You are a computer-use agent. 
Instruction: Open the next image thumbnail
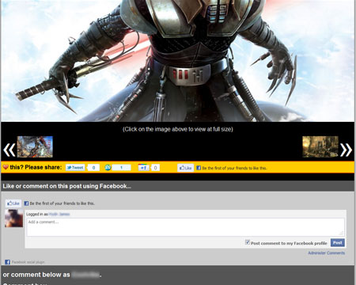tap(320, 146)
